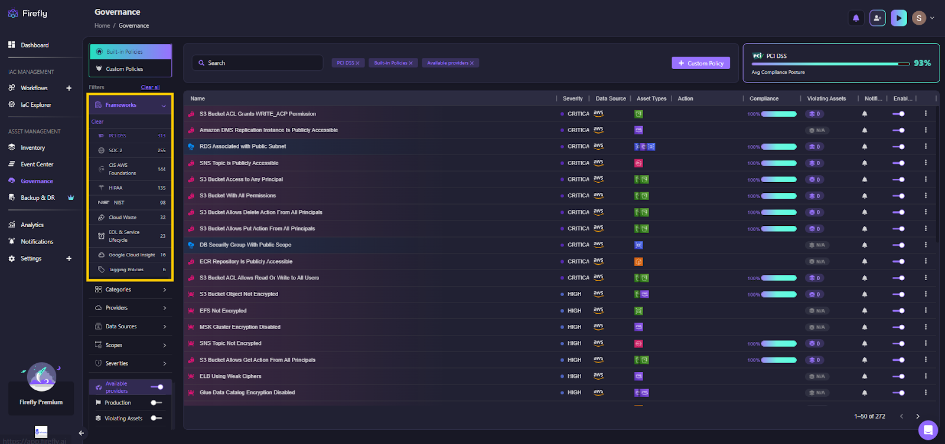The height and width of the screenshot is (444, 945).
Task: Open the support chat bubble icon
Action: [x=928, y=430]
